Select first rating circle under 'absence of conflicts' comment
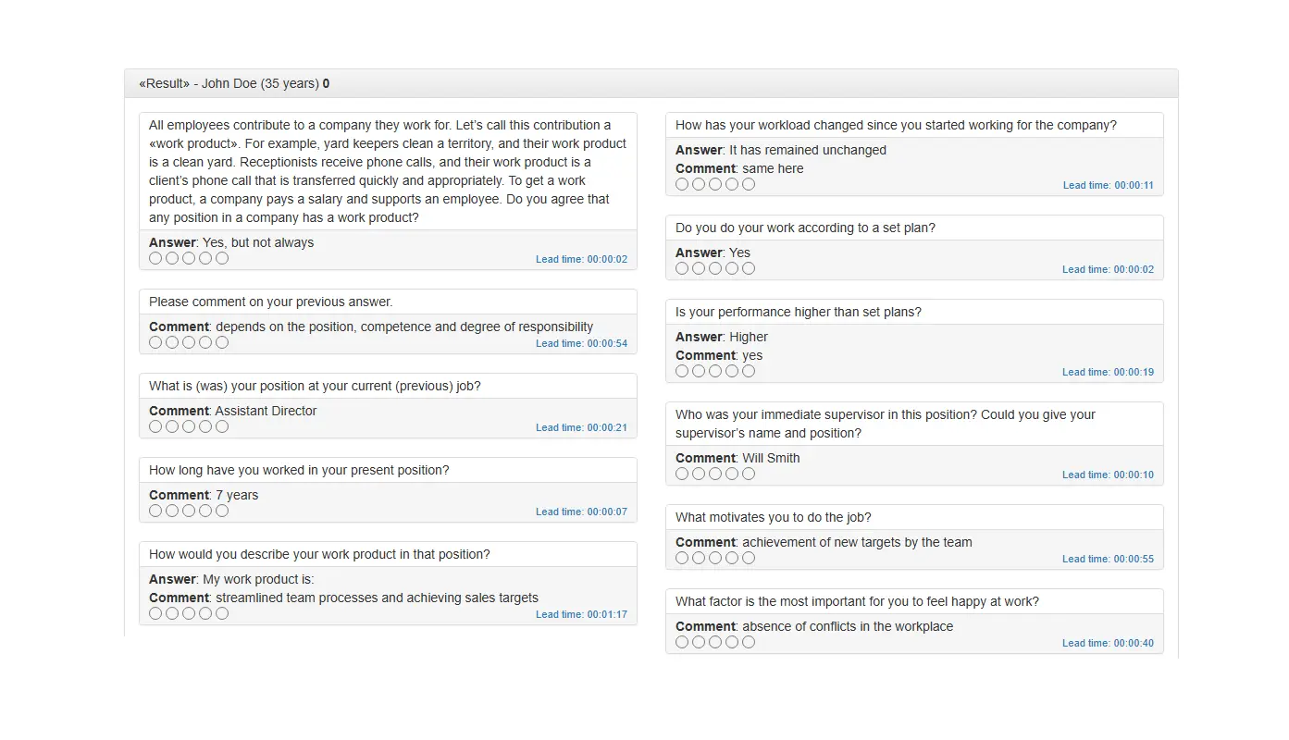This screenshot has width=1289, height=740. click(x=682, y=643)
